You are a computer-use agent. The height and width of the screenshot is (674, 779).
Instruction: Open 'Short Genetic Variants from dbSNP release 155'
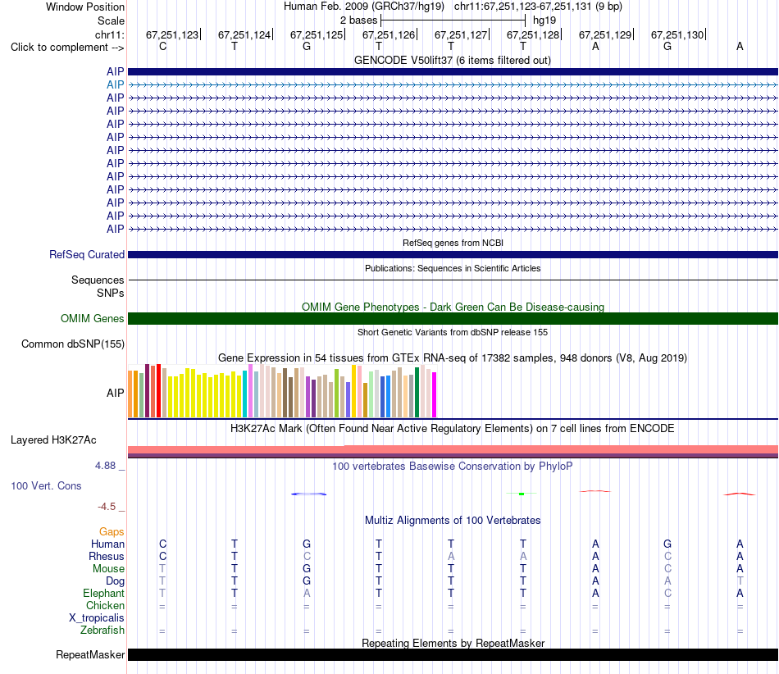pos(453,332)
